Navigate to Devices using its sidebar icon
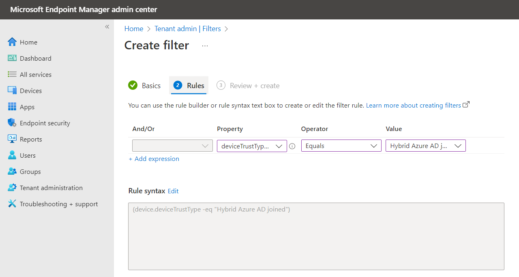The image size is (519, 277). pos(12,90)
